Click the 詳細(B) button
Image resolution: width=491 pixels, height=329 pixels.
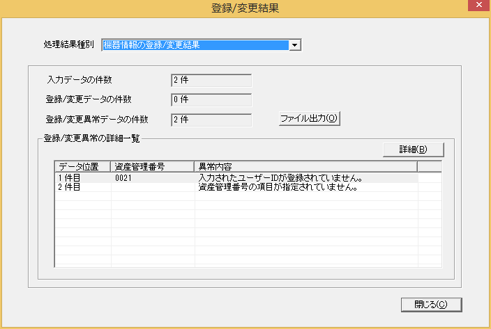click(414, 150)
